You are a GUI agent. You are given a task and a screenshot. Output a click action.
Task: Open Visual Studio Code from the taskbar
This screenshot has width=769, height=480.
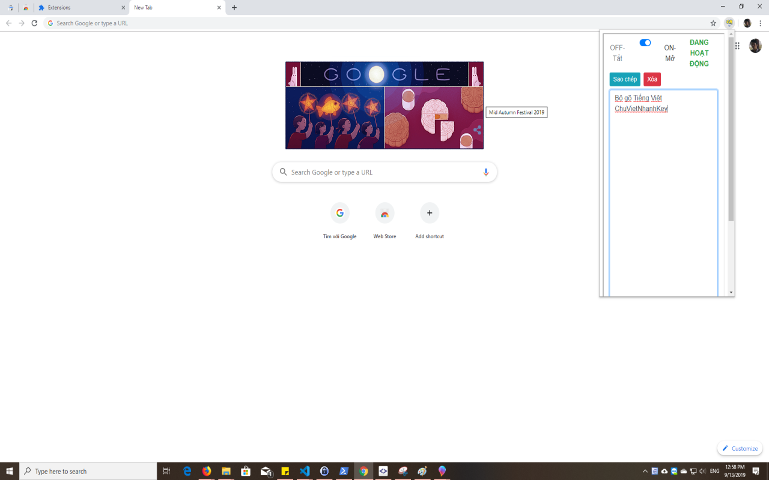coord(305,471)
